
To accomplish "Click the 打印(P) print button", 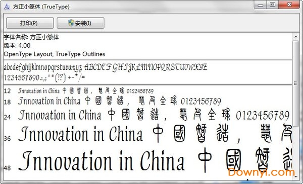I will 30,23.
